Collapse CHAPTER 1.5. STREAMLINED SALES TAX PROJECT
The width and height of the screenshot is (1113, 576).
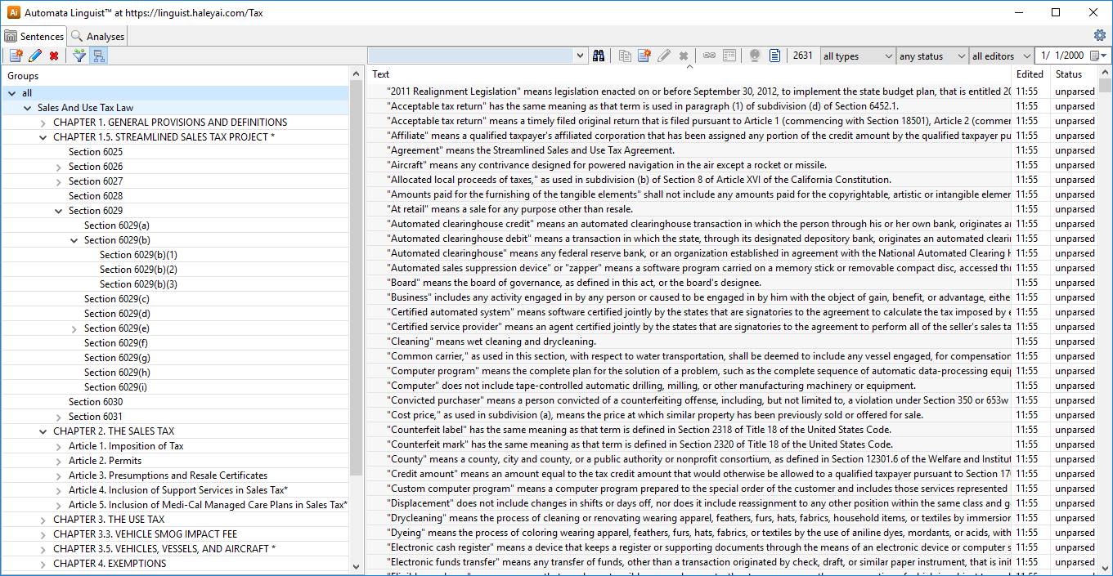coord(43,137)
